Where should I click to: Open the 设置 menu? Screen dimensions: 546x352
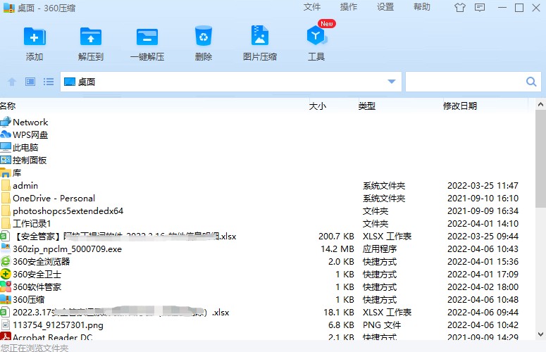coord(385,7)
